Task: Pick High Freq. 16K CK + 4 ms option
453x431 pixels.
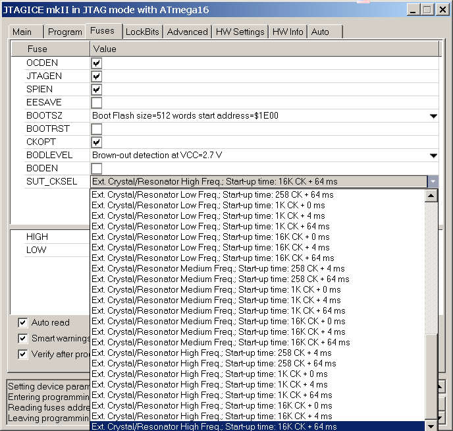Action: (213, 417)
